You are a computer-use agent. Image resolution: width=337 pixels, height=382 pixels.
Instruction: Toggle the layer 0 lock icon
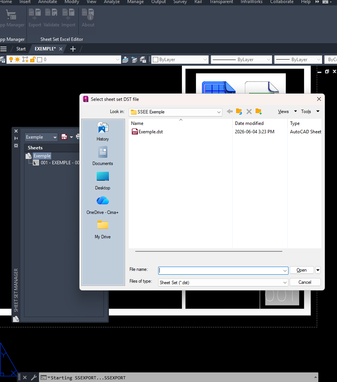(32, 60)
